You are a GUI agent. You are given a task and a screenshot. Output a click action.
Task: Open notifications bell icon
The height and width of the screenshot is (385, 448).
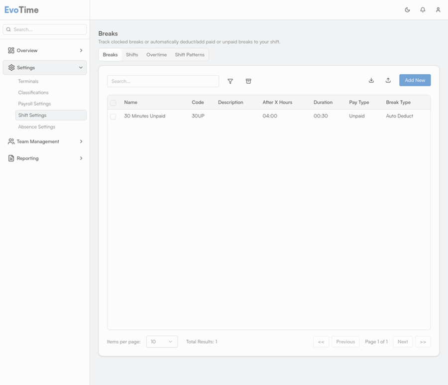[x=423, y=10]
